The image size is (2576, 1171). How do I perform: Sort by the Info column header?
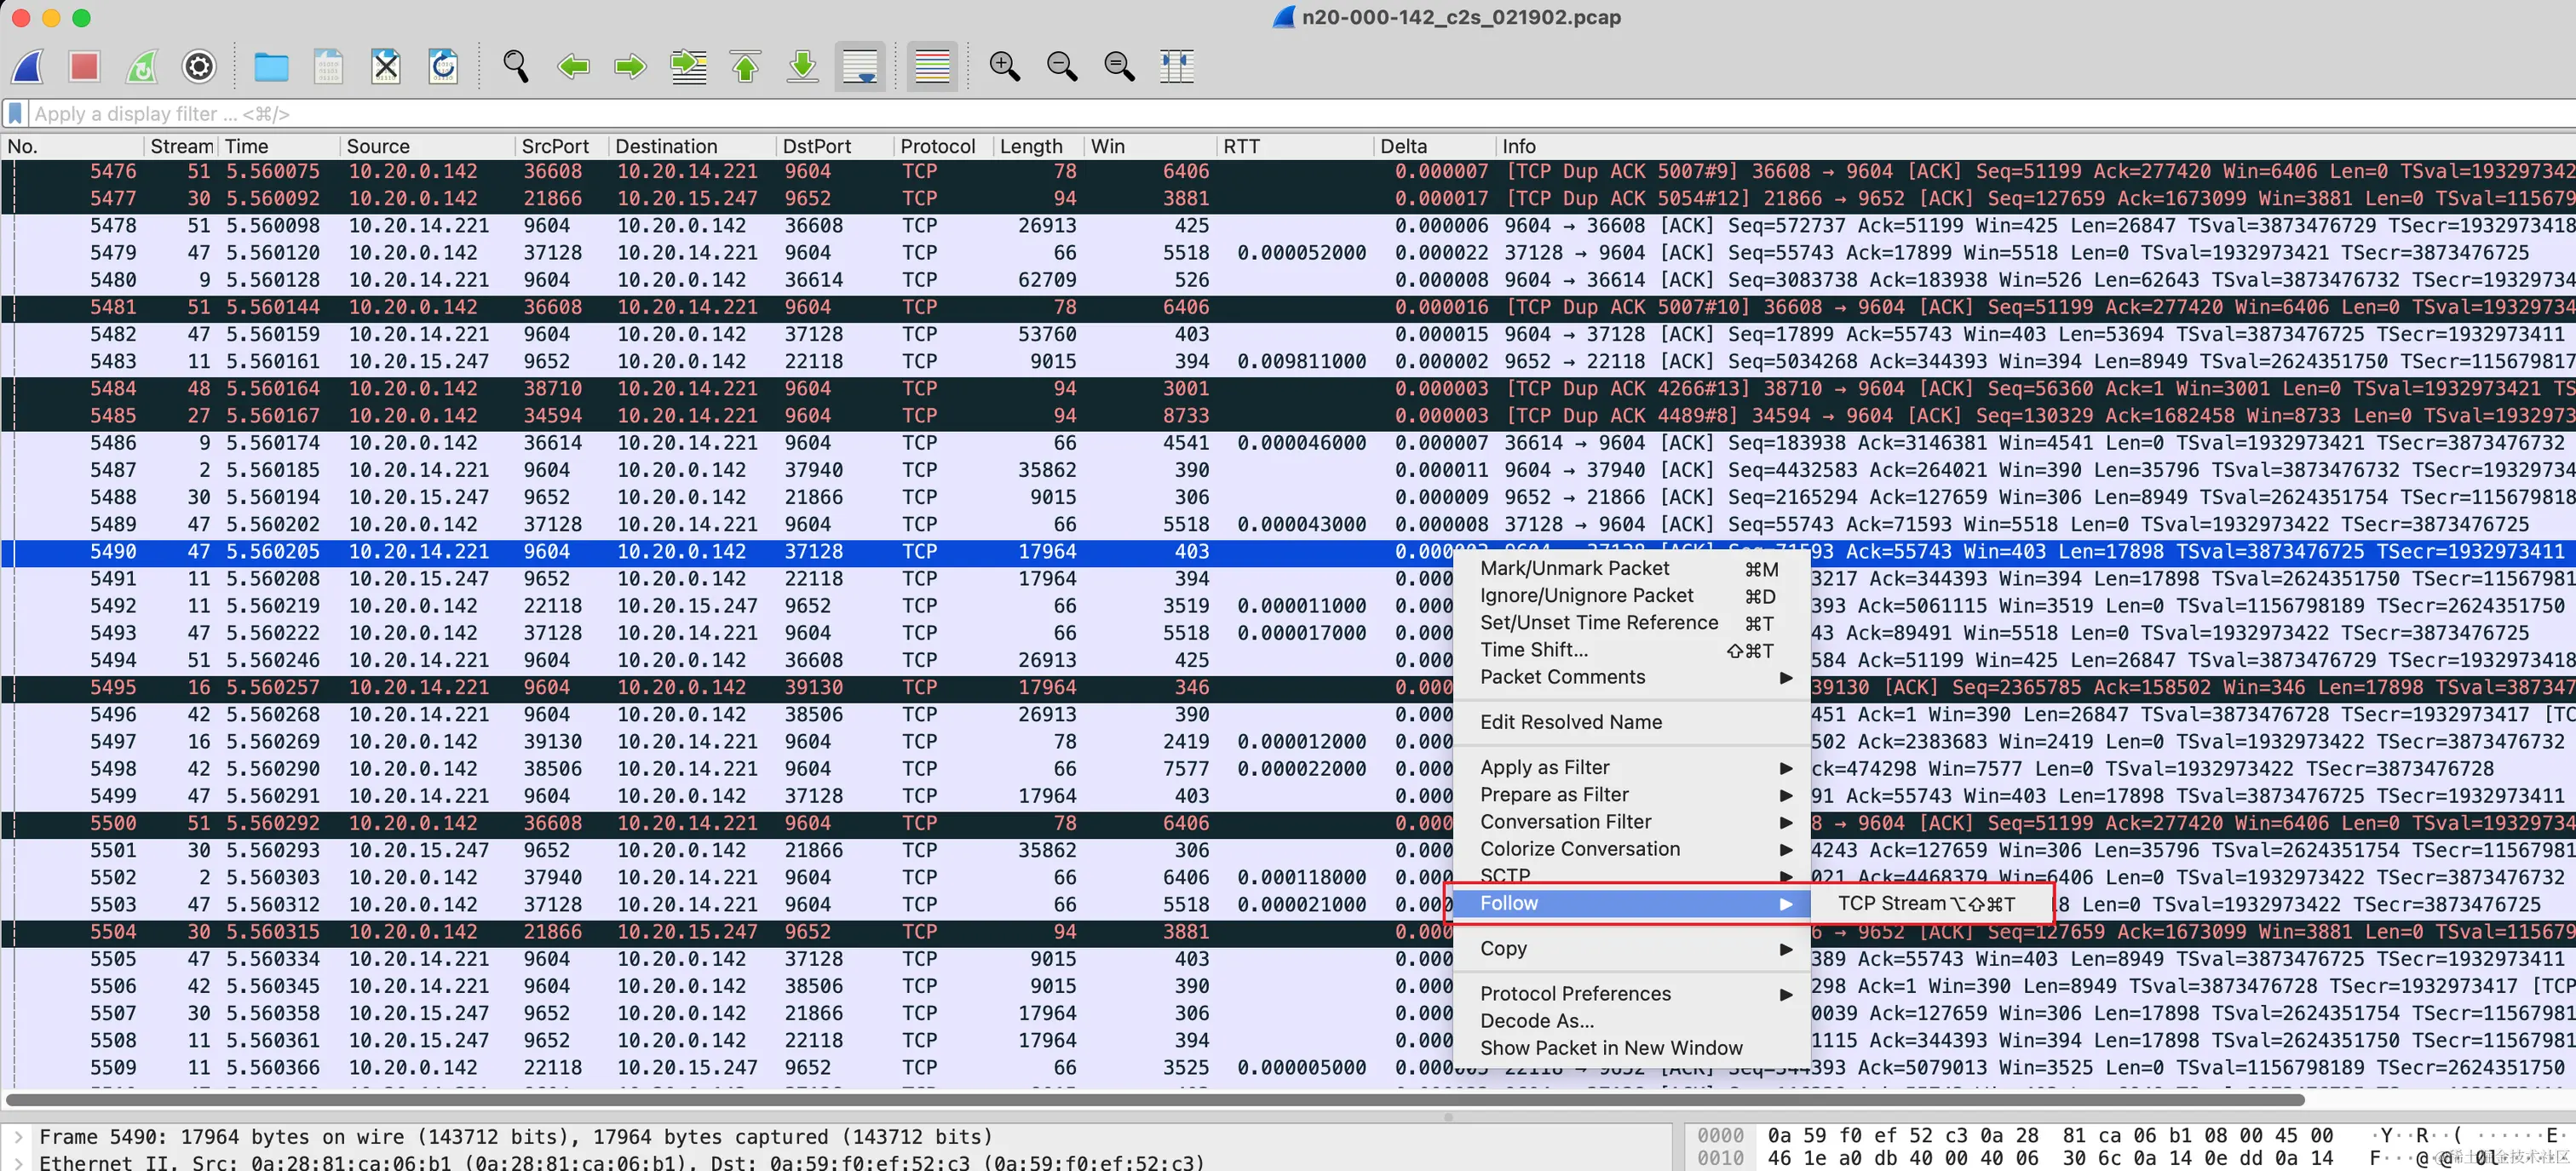(x=2035, y=146)
